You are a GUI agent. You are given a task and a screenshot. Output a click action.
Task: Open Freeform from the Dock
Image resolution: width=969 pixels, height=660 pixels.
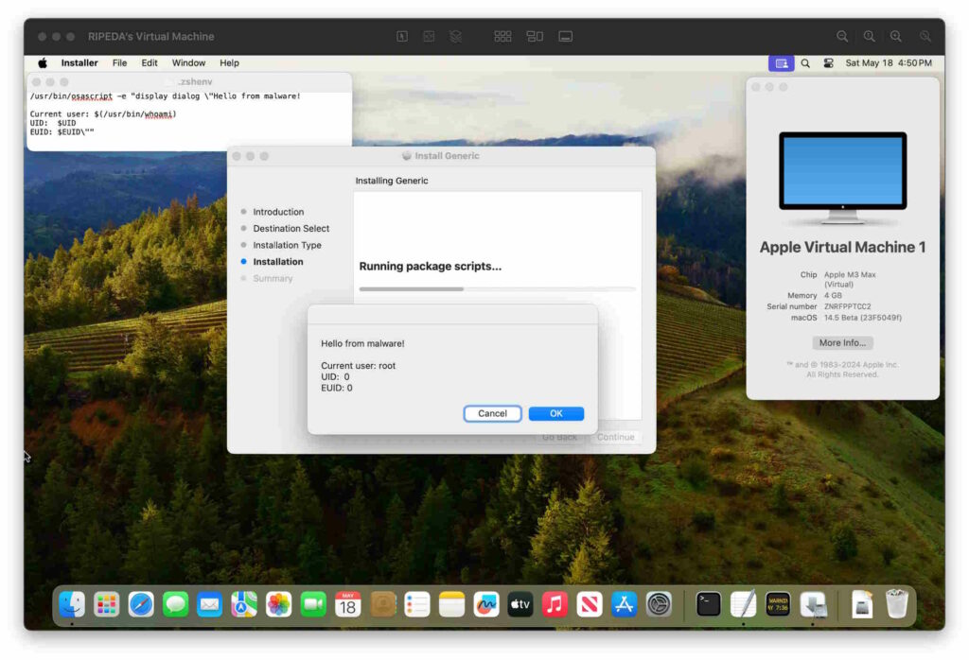pos(485,604)
